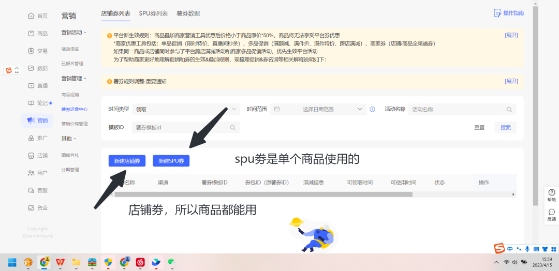559x271 pixels.
Task: Click the Sogou voice input microphone
Action: point(527,249)
